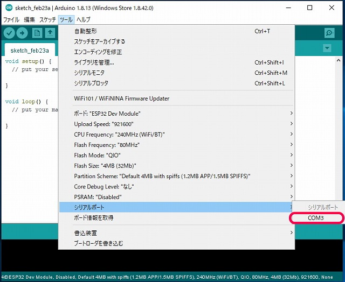This screenshot has height=282, width=345.
Task: Create a new sketch with document icon
Action: 37,33
